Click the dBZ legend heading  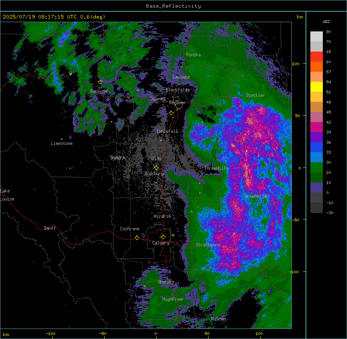(x=326, y=21)
